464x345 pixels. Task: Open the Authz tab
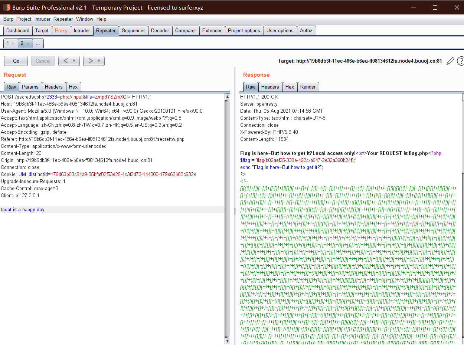(x=306, y=31)
